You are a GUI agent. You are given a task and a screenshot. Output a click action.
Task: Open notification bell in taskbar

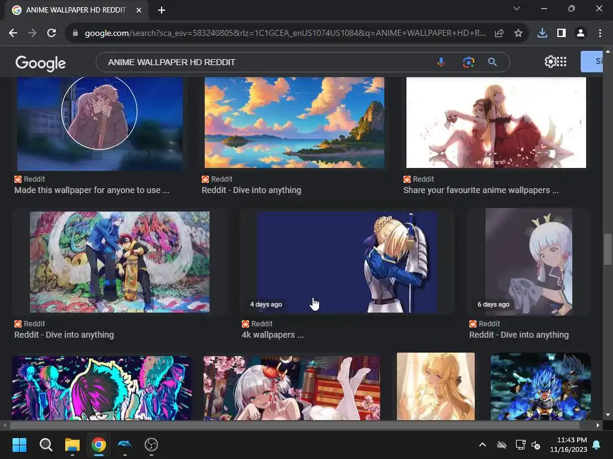tap(597, 445)
